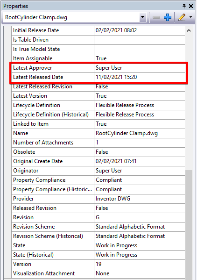The image size is (197, 280).
Task: Click the scrollbar up arrow
Action: (189, 30)
